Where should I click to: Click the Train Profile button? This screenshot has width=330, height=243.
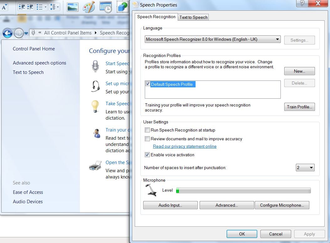point(299,107)
